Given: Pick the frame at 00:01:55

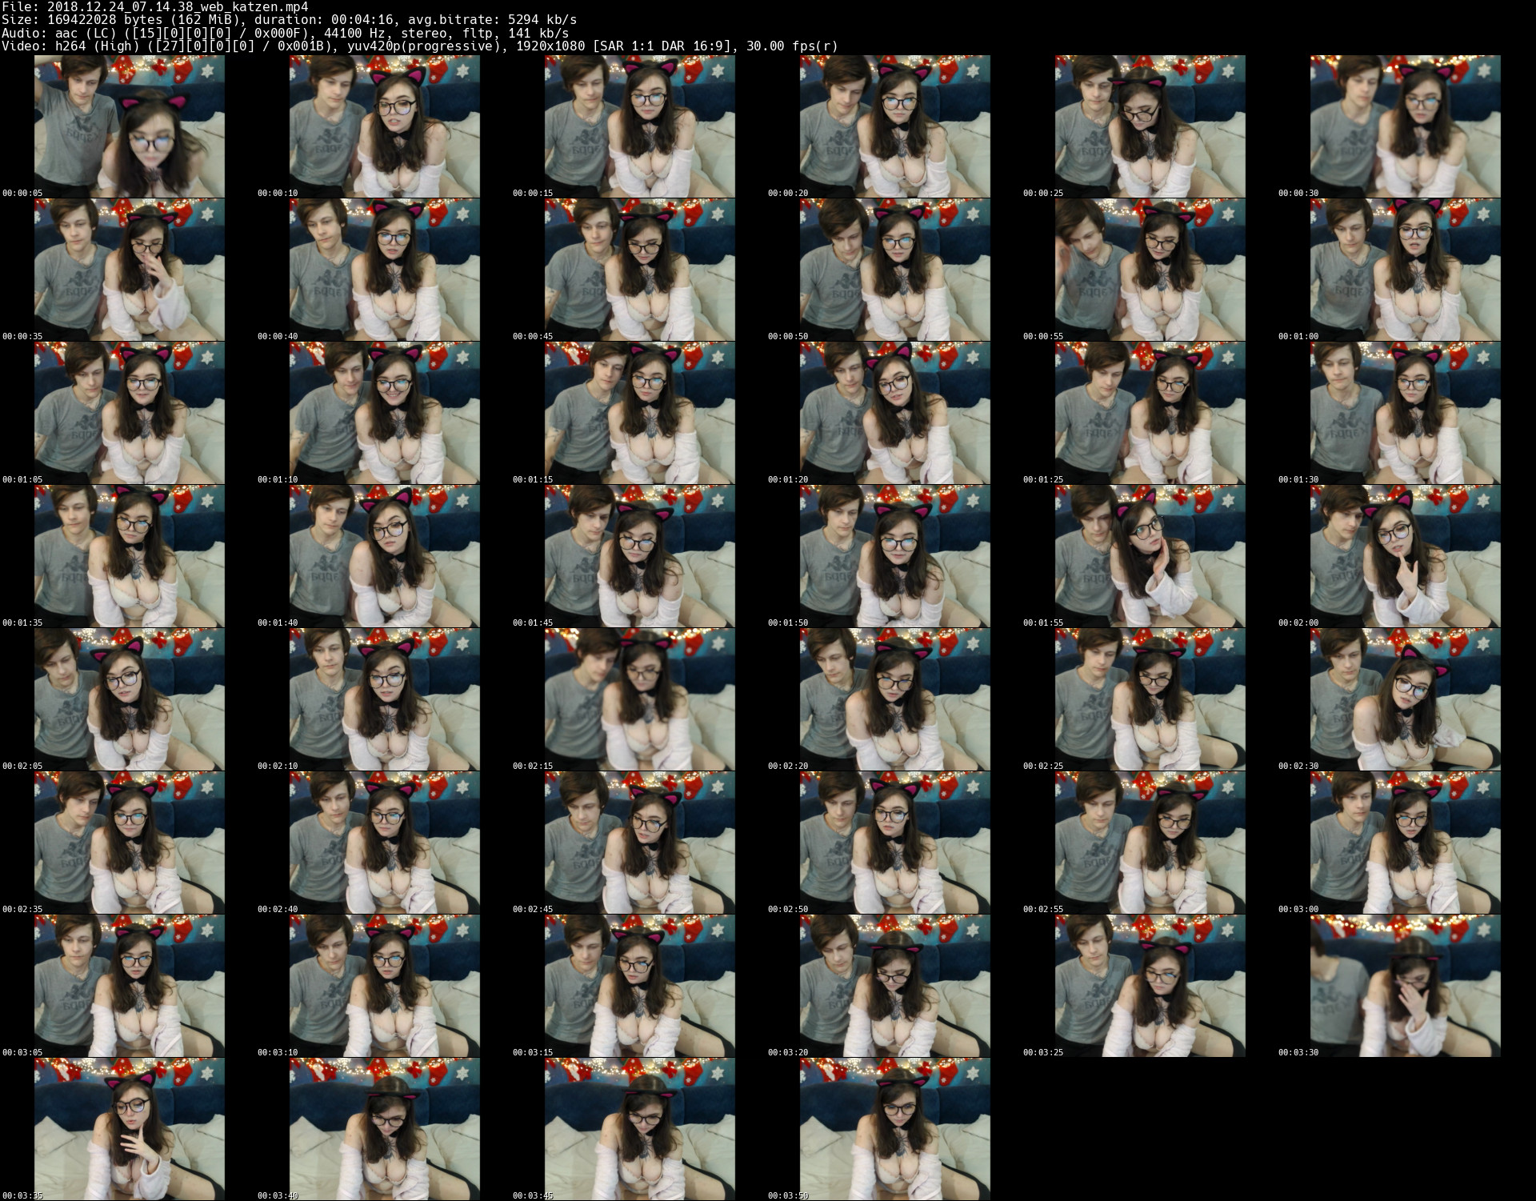Looking at the screenshot, I should tap(1150, 556).
